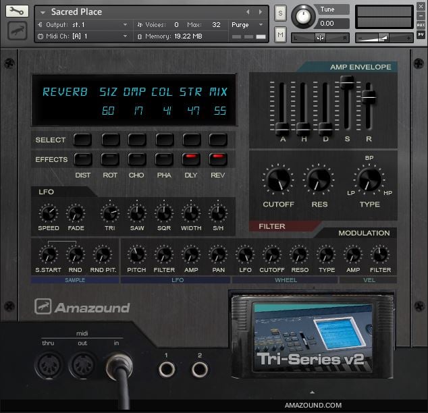Toggle the PV button

(x=421, y=34)
